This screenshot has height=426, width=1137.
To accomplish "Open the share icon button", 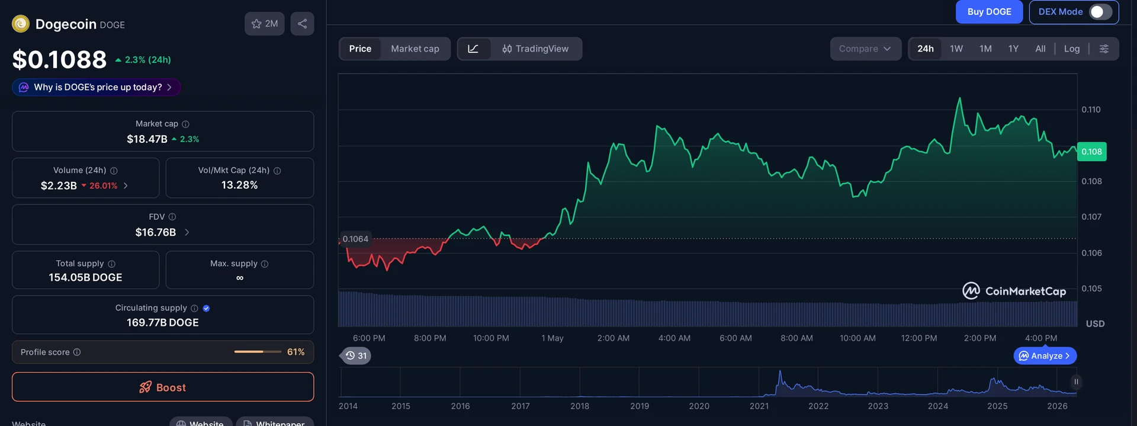I will 302,24.
